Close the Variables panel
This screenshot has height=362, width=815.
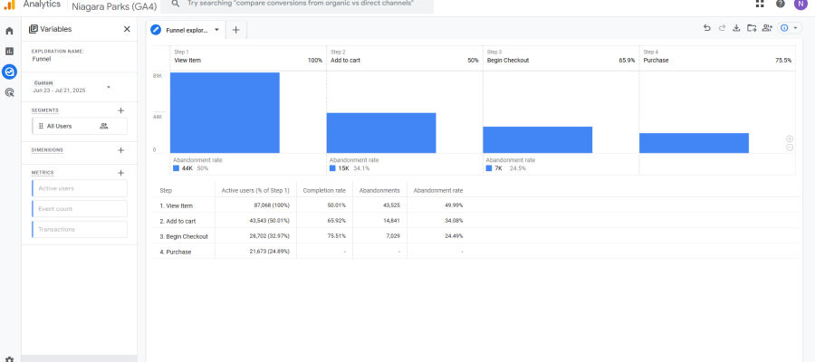coord(127,29)
